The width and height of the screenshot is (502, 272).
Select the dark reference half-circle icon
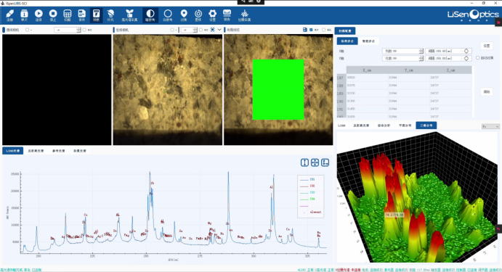(x=150, y=15)
